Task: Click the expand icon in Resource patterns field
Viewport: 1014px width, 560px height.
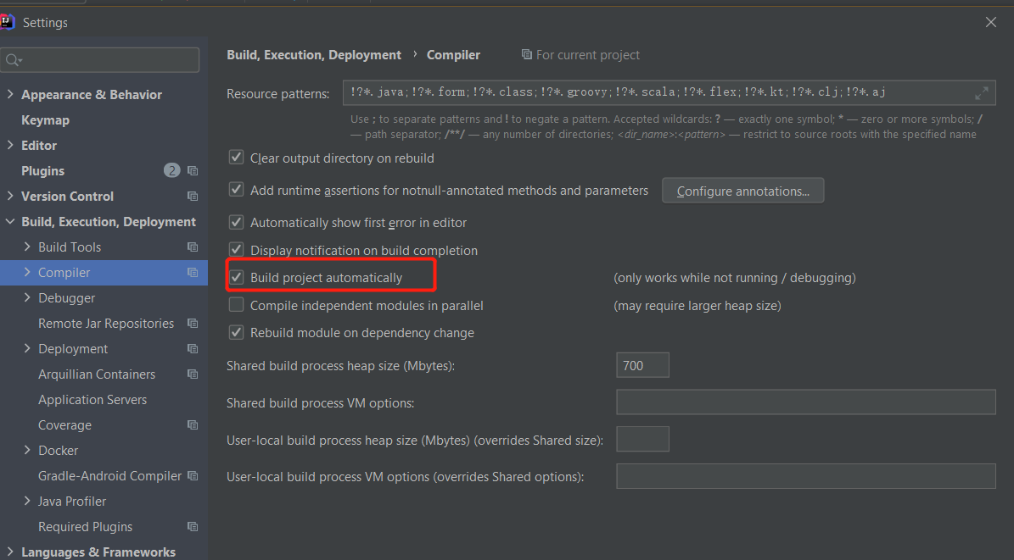Action: point(981,93)
